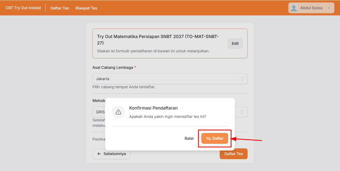Click text 'Apakah Anda yakin ingin mendaftar tes ini?'
340x171 pixels.
pos(168,117)
